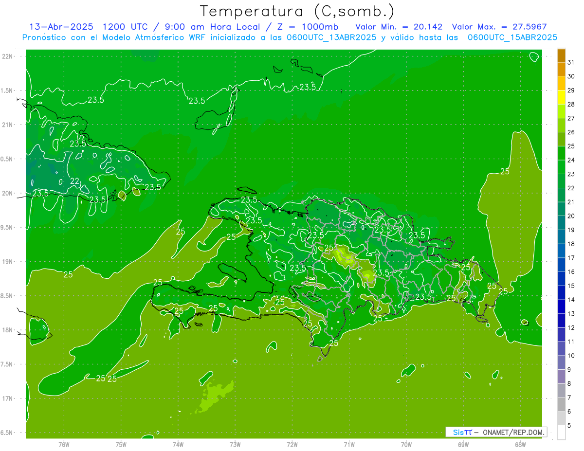
Task: Click the '18N' latitude axis label
Action: (x=7, y=330)
